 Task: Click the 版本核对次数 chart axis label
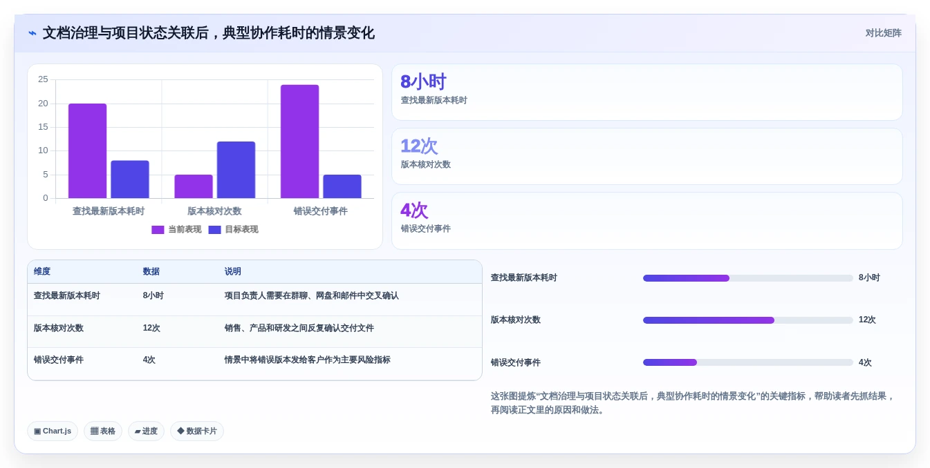coord(214,211)
